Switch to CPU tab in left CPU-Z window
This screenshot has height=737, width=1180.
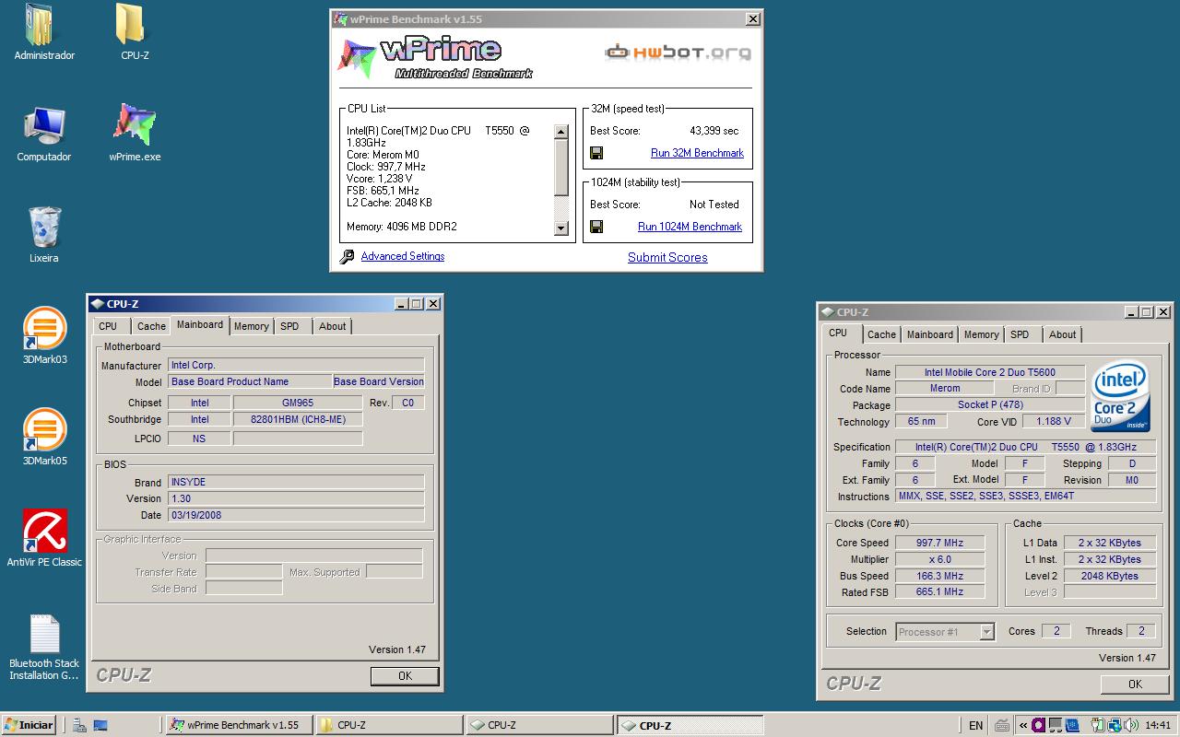pos(108,326)
